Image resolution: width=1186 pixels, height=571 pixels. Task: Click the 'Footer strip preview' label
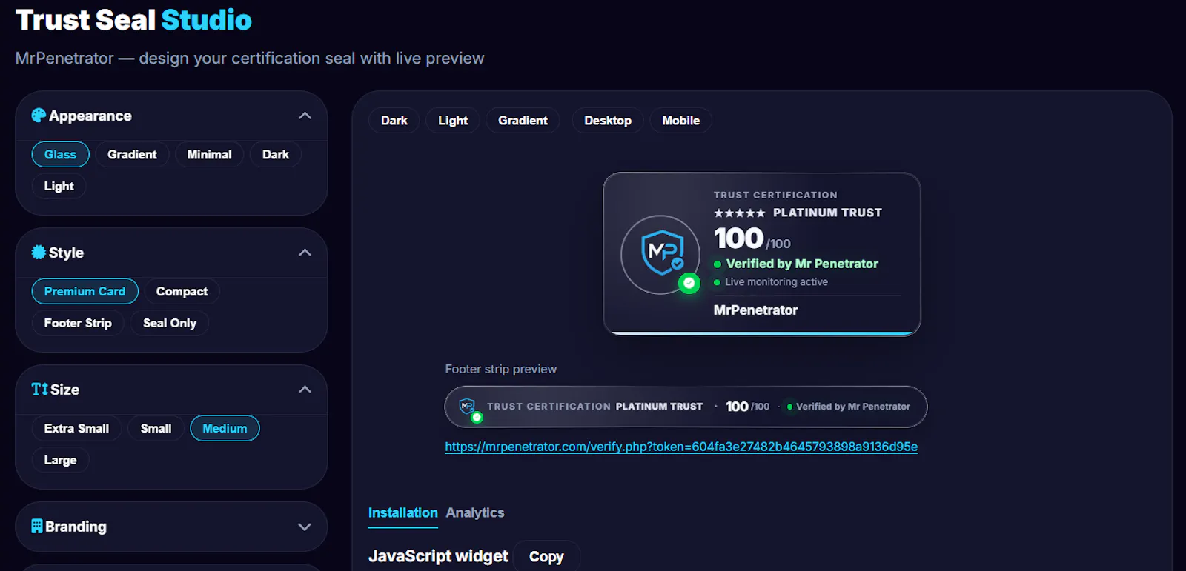(x=500, y=369)
